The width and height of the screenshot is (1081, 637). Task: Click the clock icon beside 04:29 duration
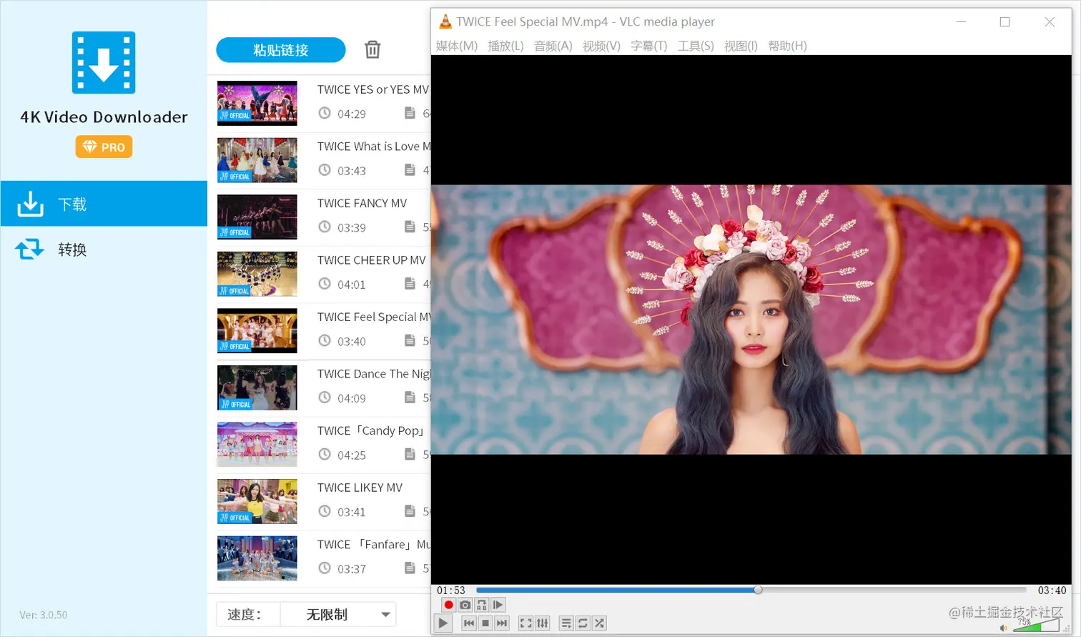click(x=325, y=113)
